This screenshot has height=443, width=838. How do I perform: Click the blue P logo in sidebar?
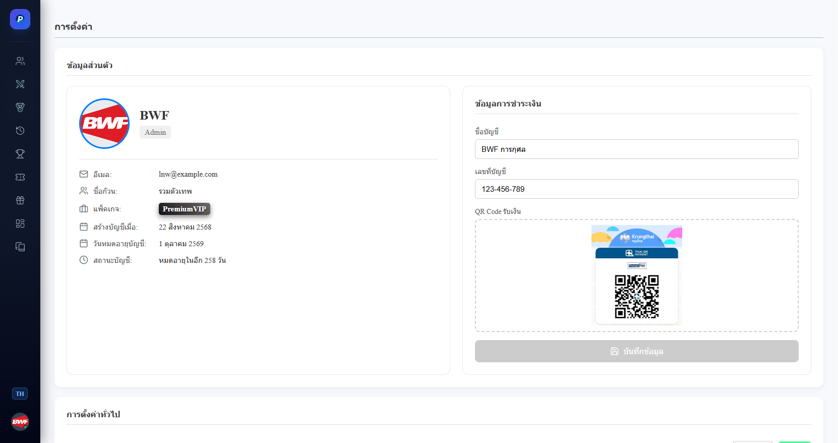pos(20,19)
